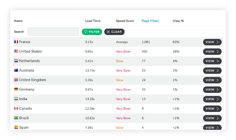Sort by View % column header

pos(178,21)
